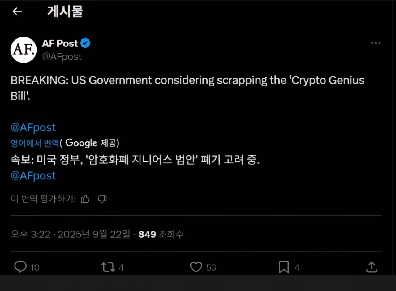
Task: Rate the translation with thumbs down
Action: [x=102, y=199]
